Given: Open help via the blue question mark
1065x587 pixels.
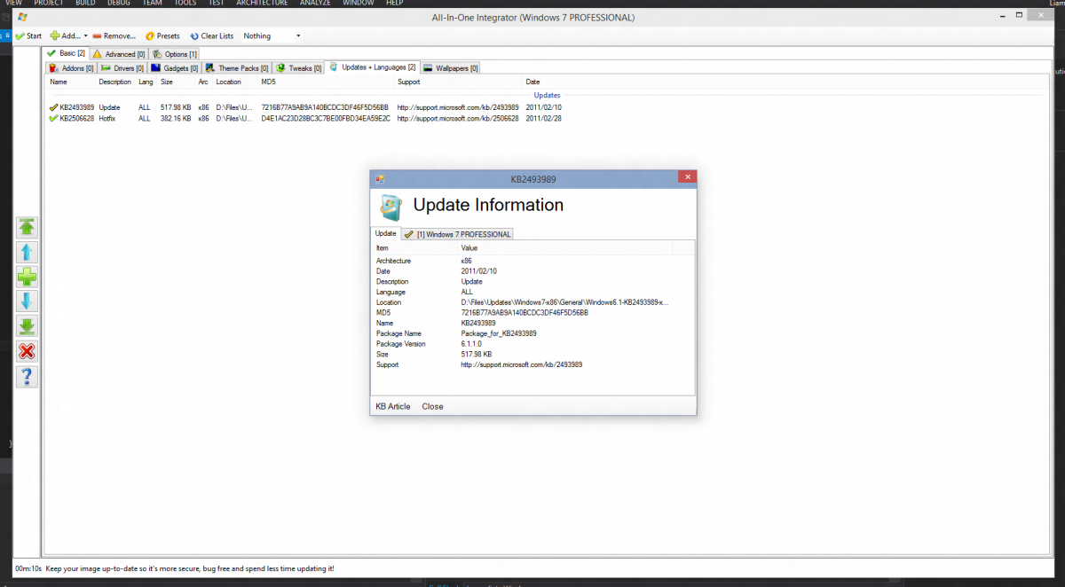Looking at the screenshot, I should coord(27,376).
